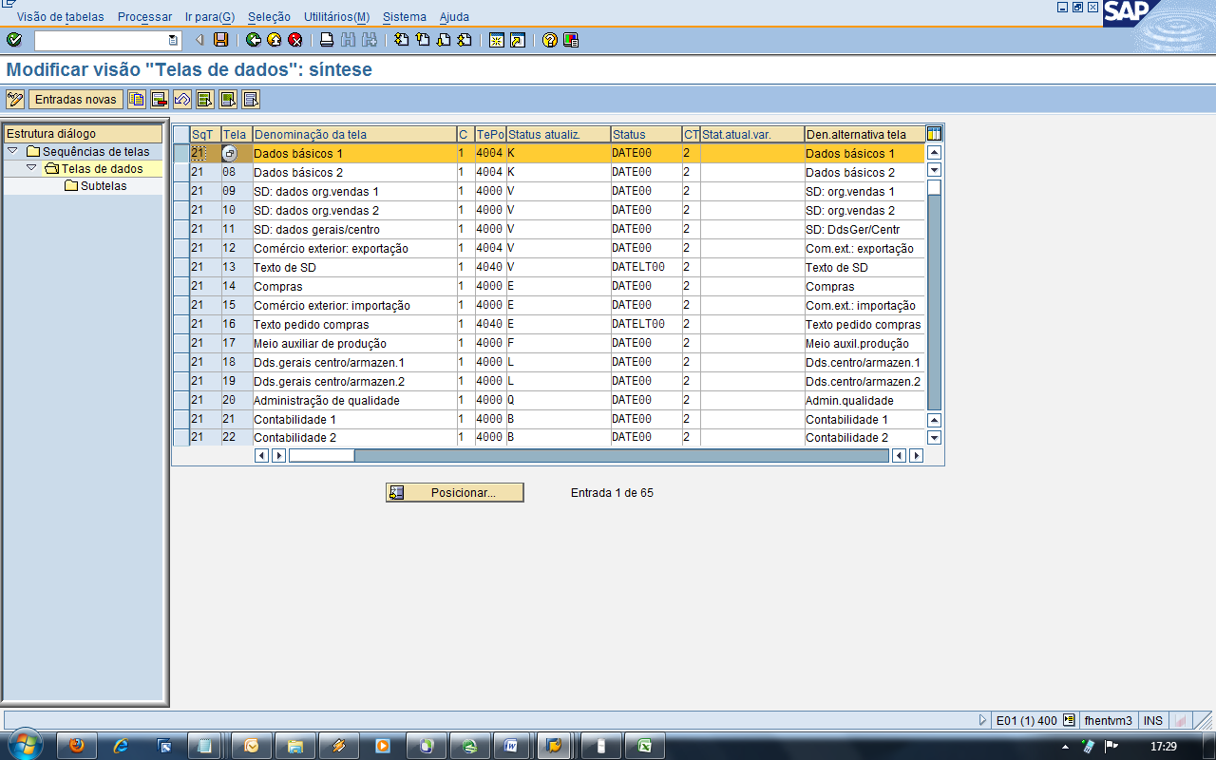Click the Cancel red X icon
Viewport: 1216px width, 760px height.
pos(294,40)
